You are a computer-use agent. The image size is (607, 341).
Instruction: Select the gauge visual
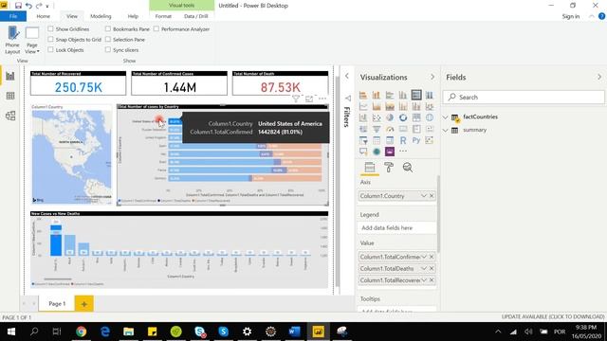[x=390, y=129]
